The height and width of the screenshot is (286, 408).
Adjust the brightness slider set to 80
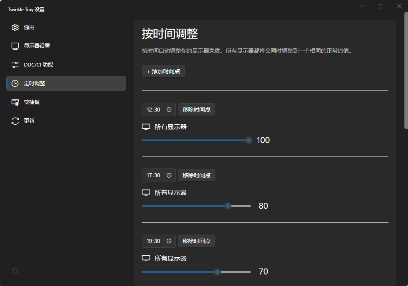tap(228, 206)
